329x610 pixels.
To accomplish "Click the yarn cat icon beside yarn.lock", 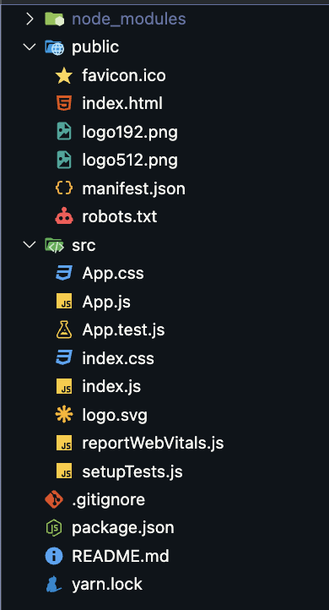I will [x=54, y=585].
